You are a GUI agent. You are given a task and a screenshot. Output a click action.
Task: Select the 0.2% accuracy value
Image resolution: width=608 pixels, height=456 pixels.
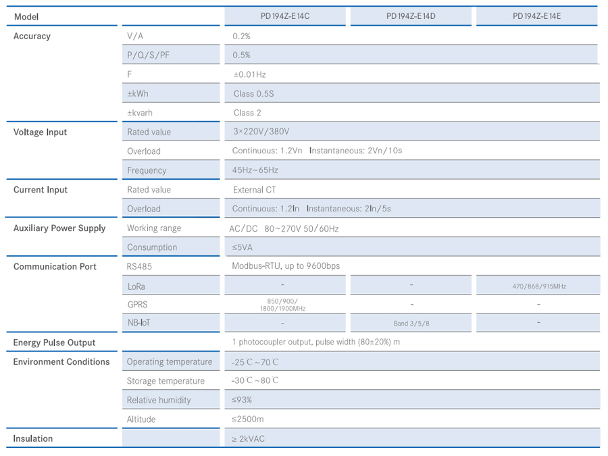pyautogui.click(x=242, y=36)
